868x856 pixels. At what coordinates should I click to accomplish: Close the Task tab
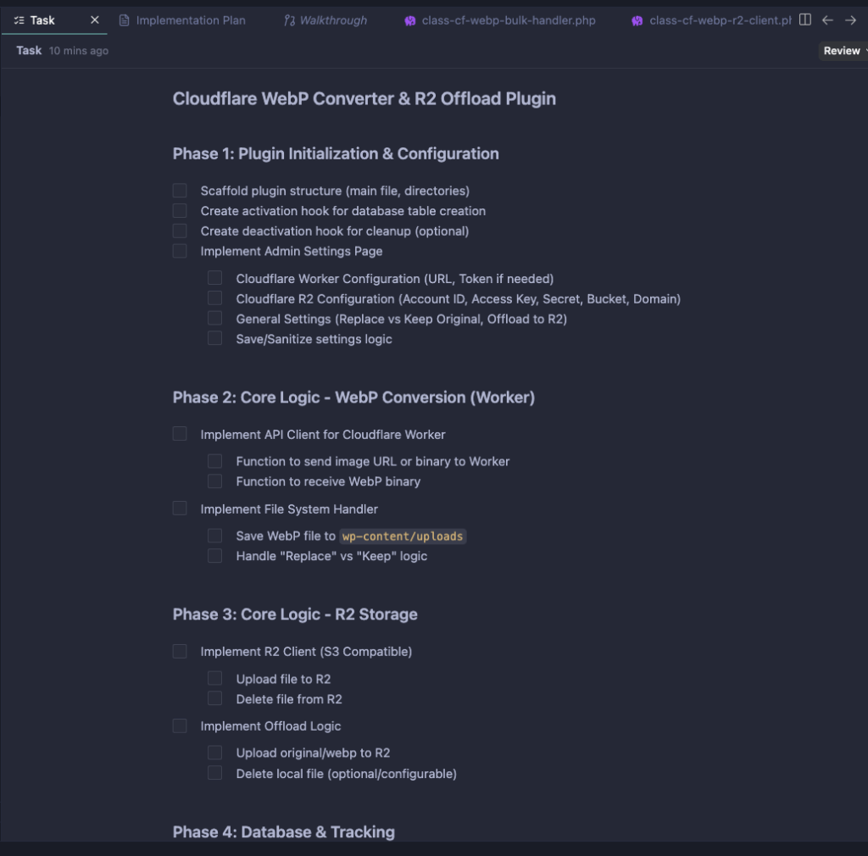click(94, 19)
